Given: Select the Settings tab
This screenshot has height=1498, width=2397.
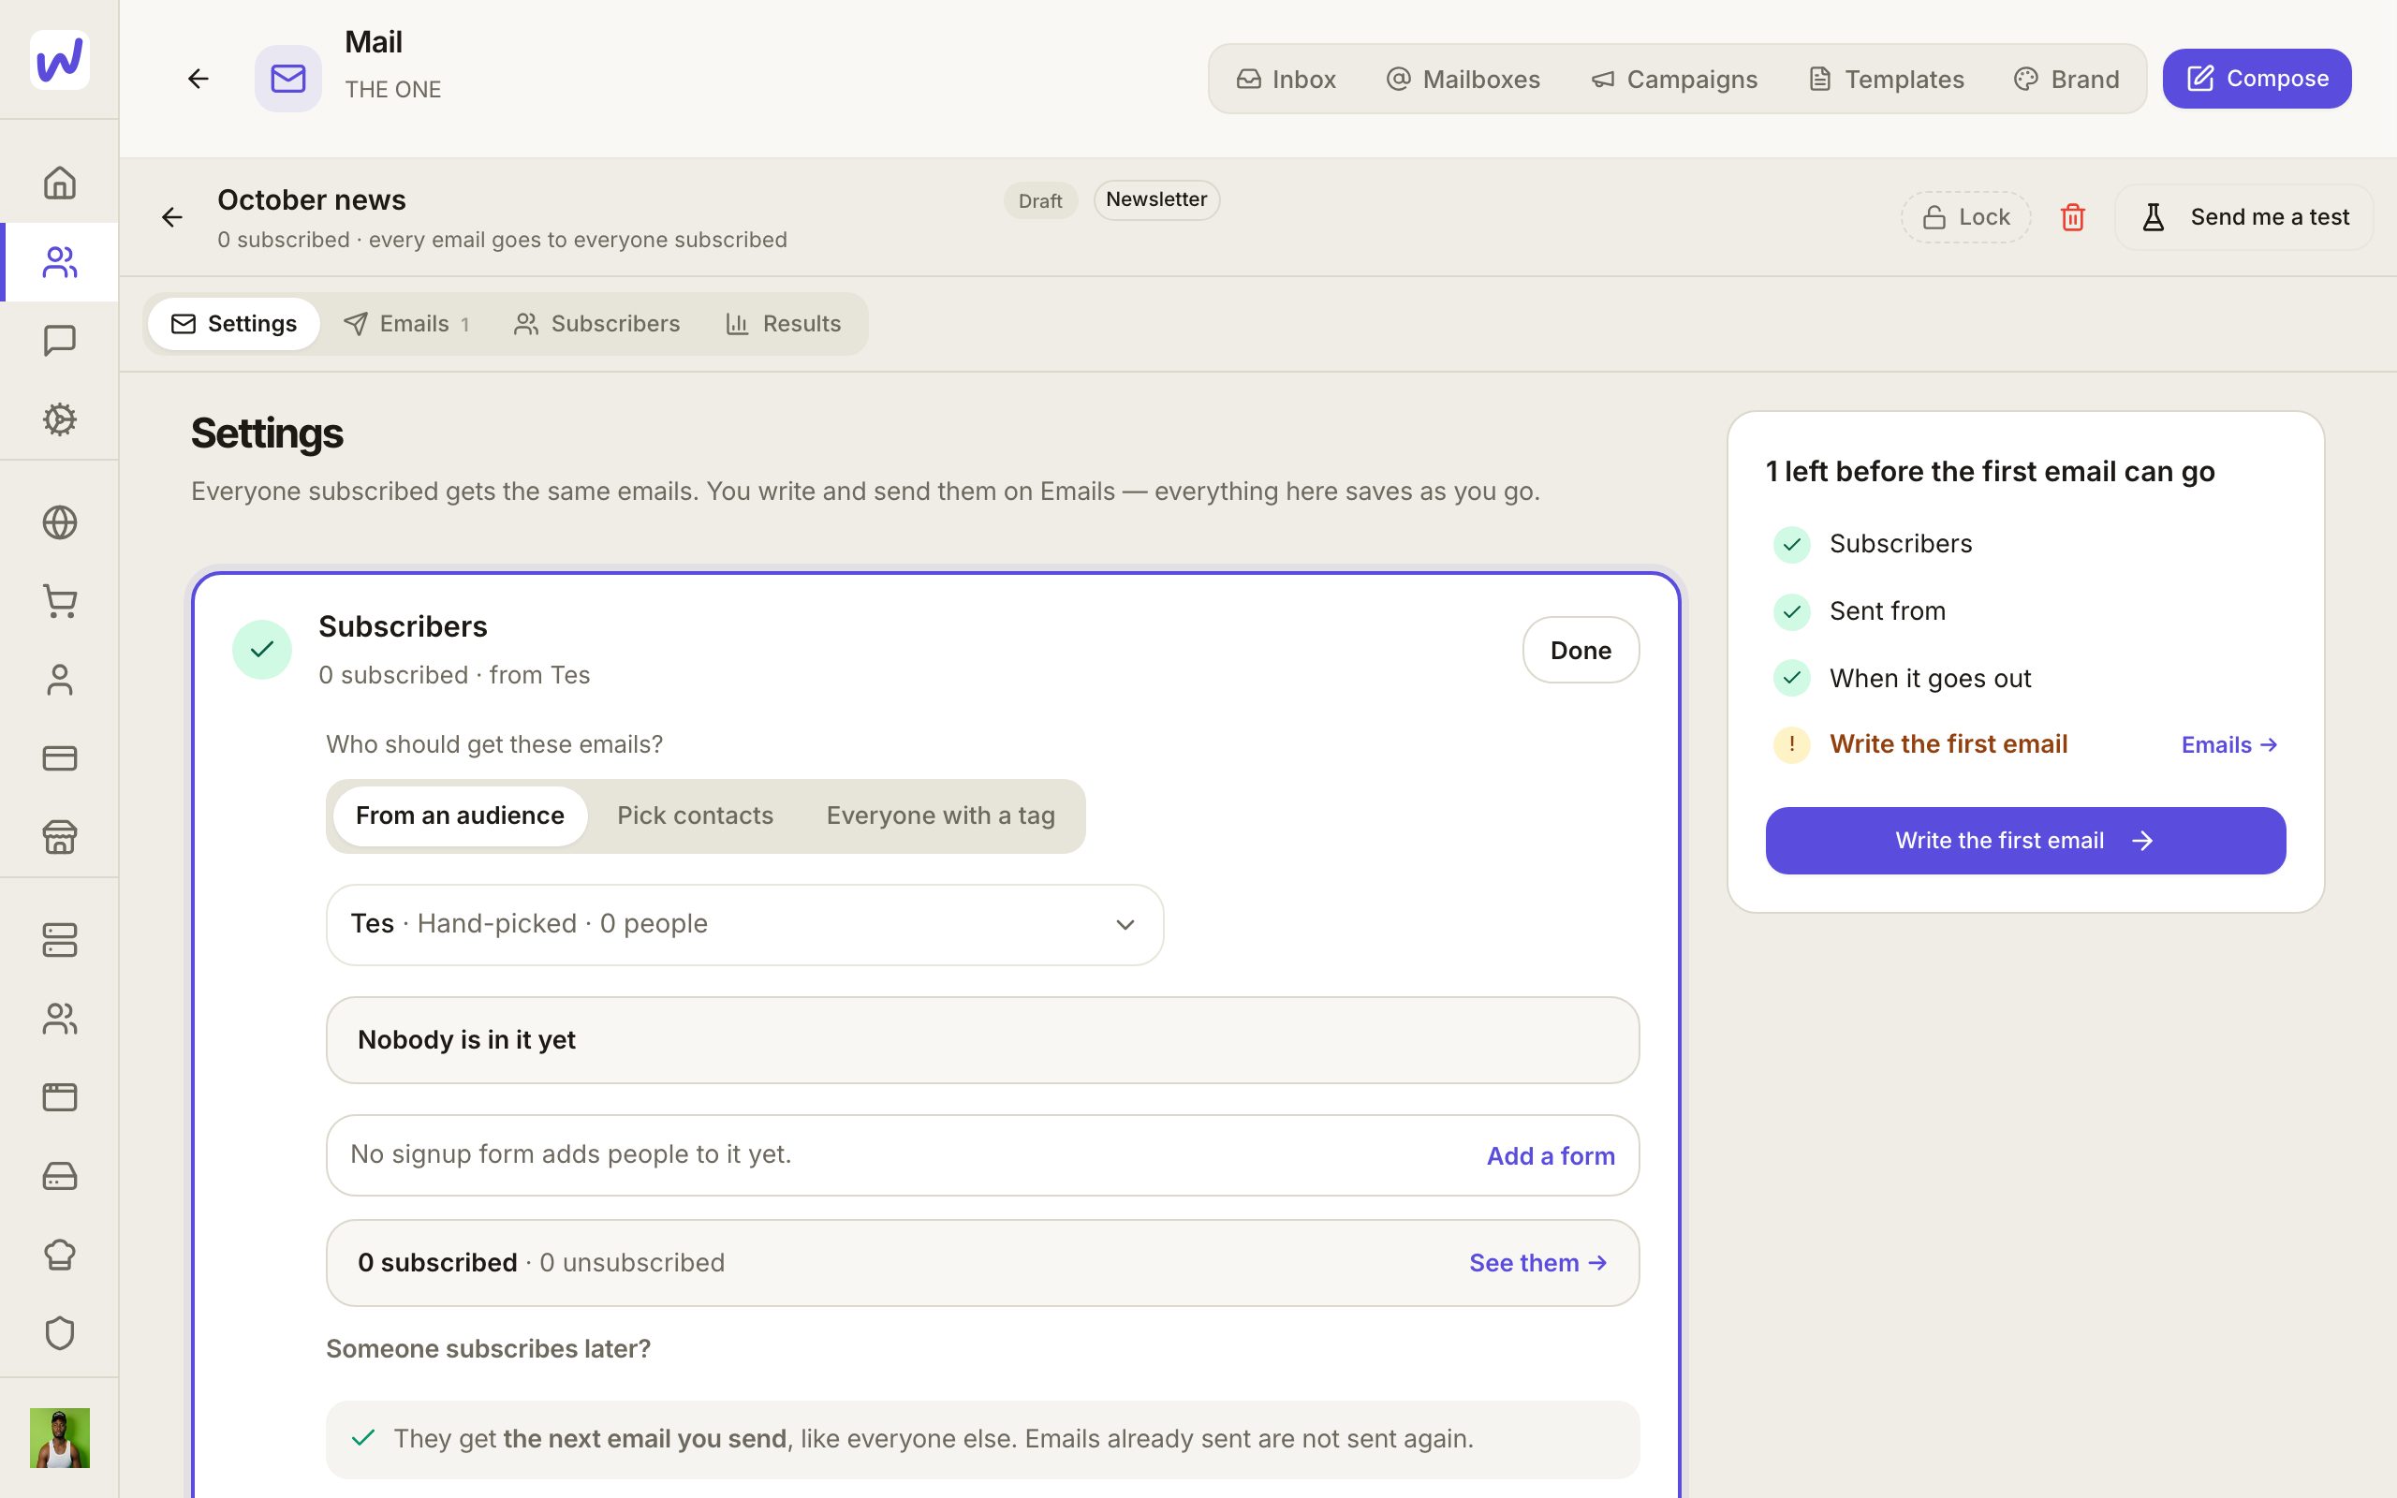Looking at the screenshot, I should (x=234, y=324).
